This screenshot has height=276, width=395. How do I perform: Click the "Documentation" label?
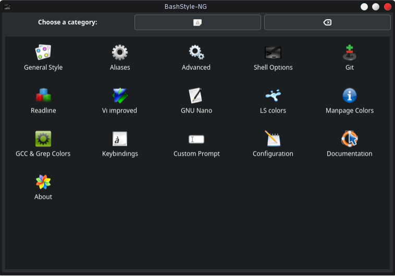tap(350, 154)
